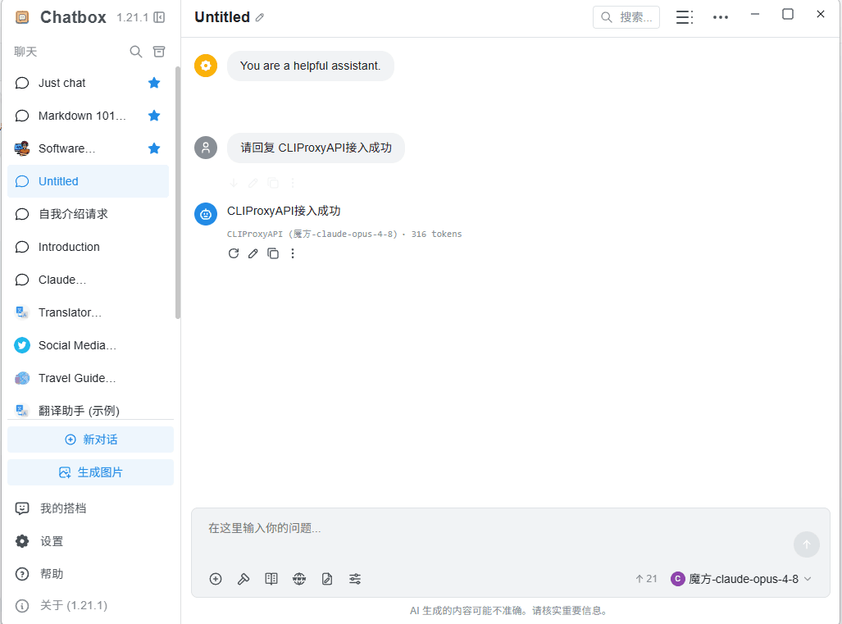Select the Just chat conversation
The width and height of the screenshot is (842, 624).
point(88,83)
